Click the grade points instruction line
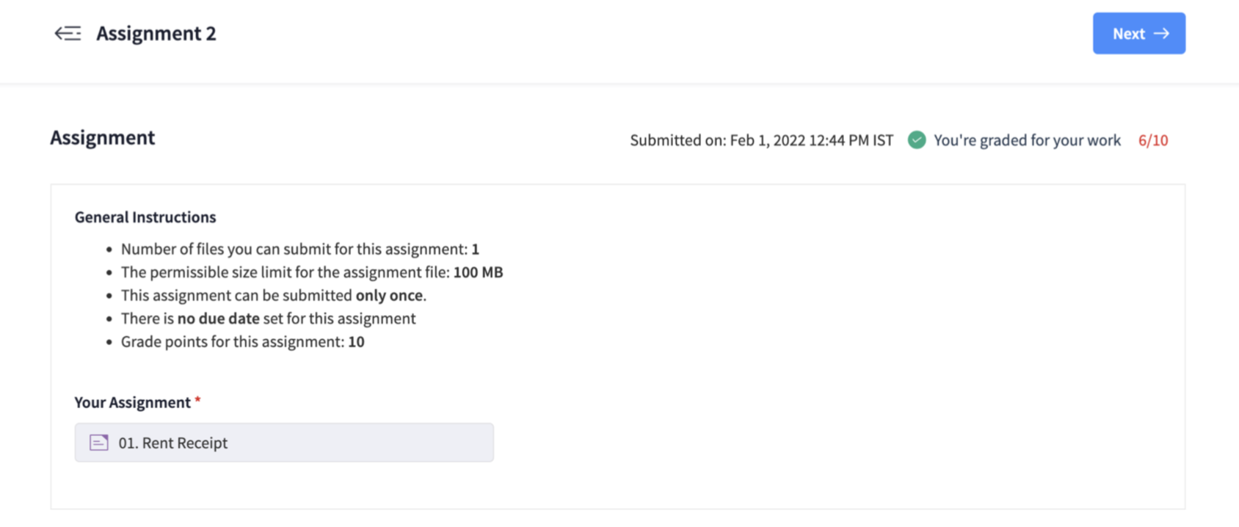Viewport: 1239px width, 527px height. click(x=242, y=342)
